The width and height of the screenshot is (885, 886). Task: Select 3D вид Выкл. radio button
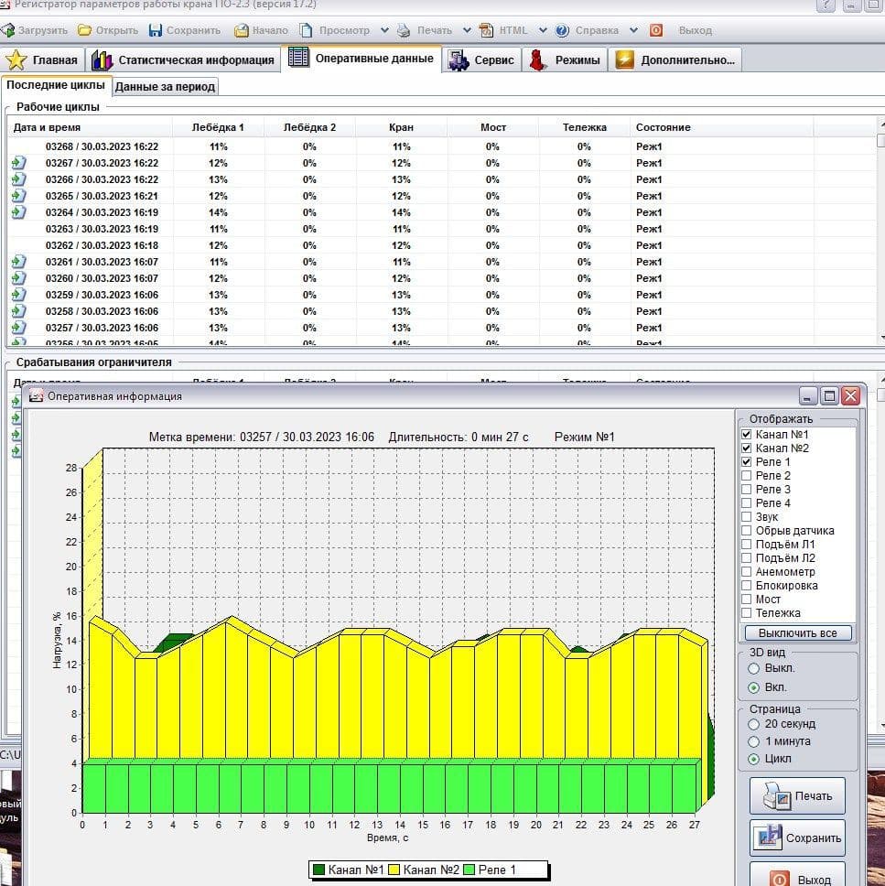tap(753, 668)
